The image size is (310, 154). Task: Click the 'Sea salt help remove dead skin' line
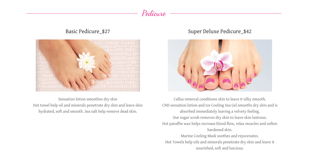click(111, 111)
